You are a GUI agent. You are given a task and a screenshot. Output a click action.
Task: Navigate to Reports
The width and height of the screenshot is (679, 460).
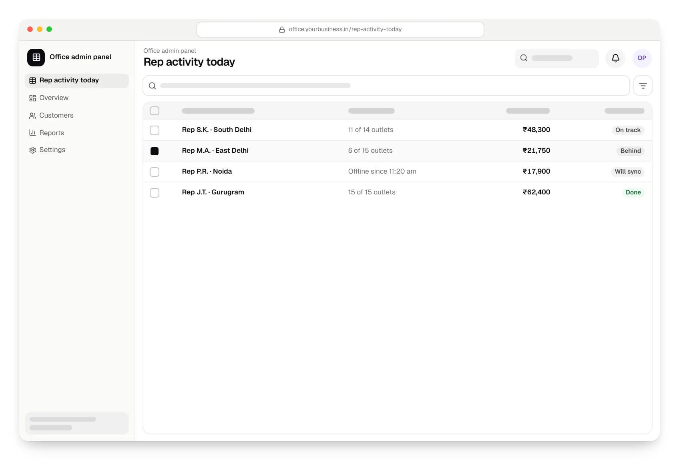(x=77, y=133)
